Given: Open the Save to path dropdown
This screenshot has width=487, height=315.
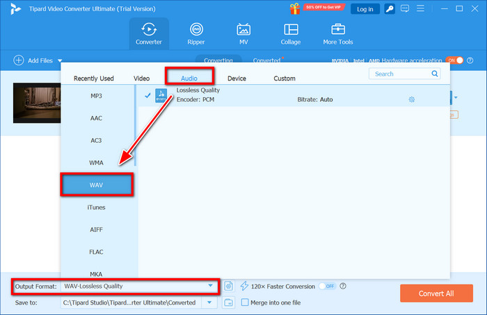Looking at the screenshot, I should coord(209,303).
